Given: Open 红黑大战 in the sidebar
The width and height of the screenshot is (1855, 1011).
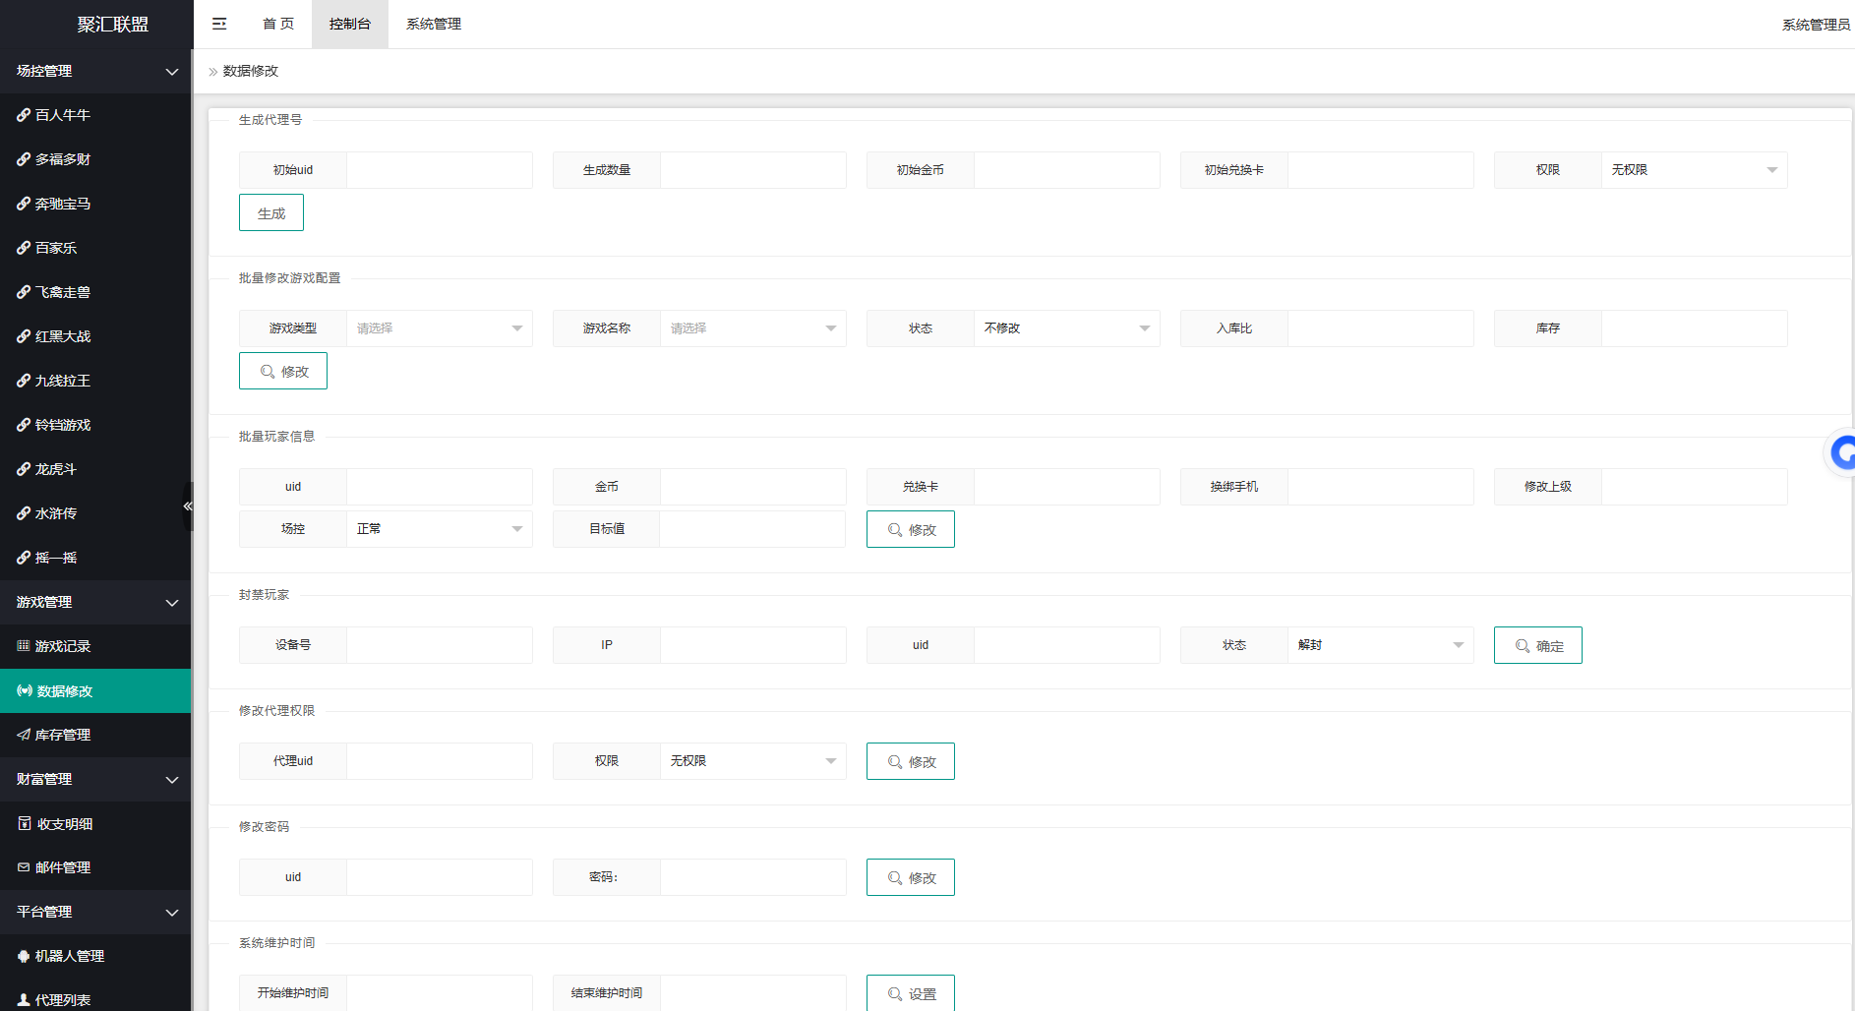Looking at the screenshot, I should [x=63, y=336].
